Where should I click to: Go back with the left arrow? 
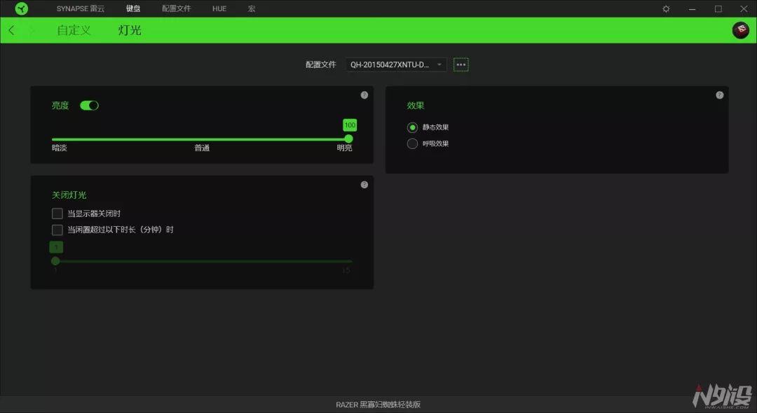[12, 30]
